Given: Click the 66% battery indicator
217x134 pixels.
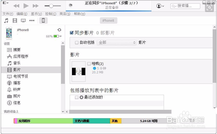Looking at the screenshot, I should tap(54, 36).
